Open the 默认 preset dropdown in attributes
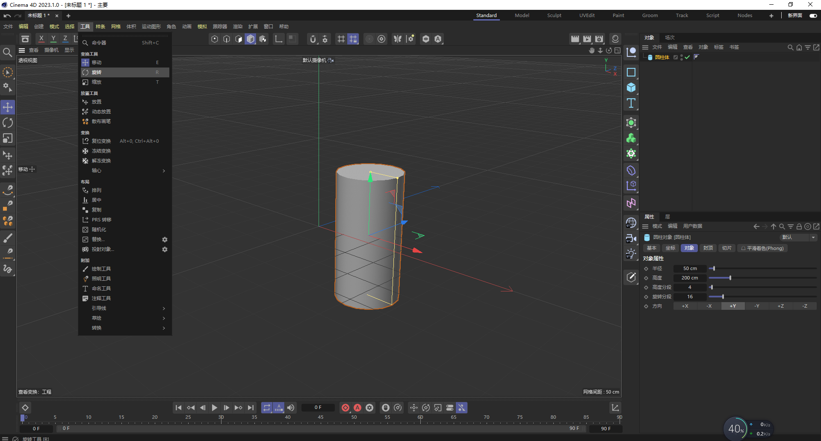Screen dimensions: 821x441 click(x=798, y=238)
